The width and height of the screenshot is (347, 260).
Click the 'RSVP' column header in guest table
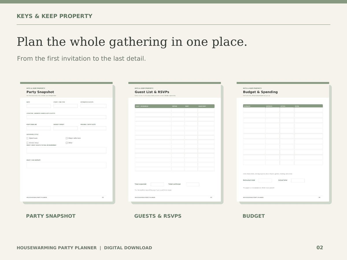[x=187, y=106]
